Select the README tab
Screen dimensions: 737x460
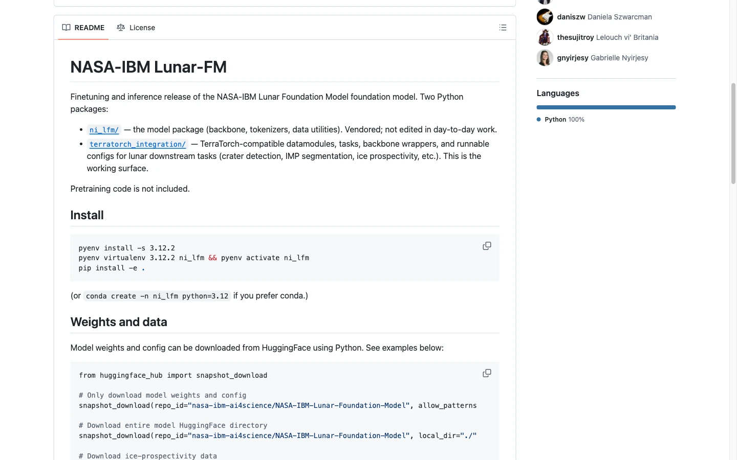coord(83,28)
